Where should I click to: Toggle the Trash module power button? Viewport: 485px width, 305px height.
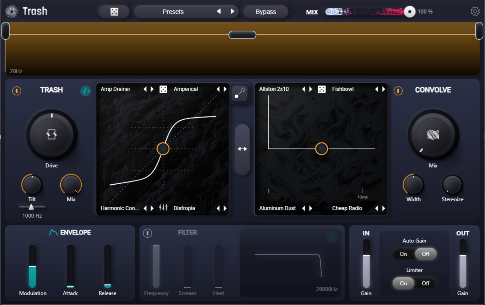[17, 91]
